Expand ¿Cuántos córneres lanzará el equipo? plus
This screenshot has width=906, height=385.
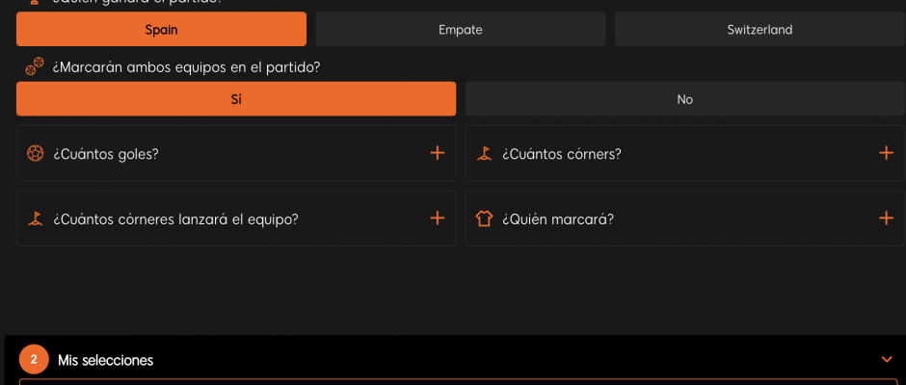(x=438, y=218)
